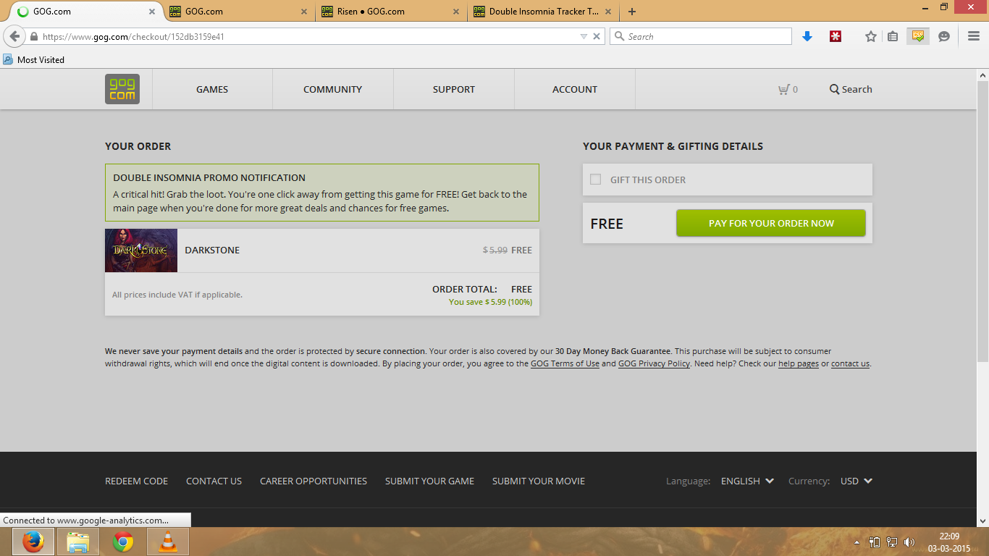
Task: Click the volume speaker tray icon
Action: [909, 542]
